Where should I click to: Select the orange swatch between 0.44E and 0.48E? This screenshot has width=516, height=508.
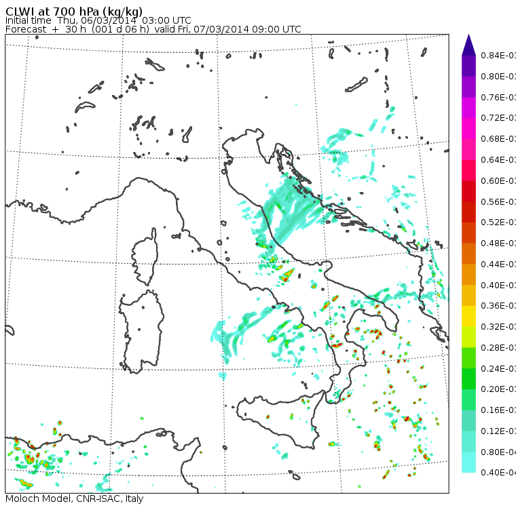click(468, 254)
